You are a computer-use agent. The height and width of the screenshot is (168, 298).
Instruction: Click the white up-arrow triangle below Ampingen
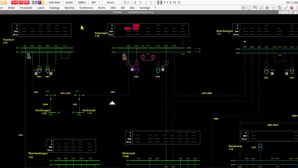[x=112, y=103]
